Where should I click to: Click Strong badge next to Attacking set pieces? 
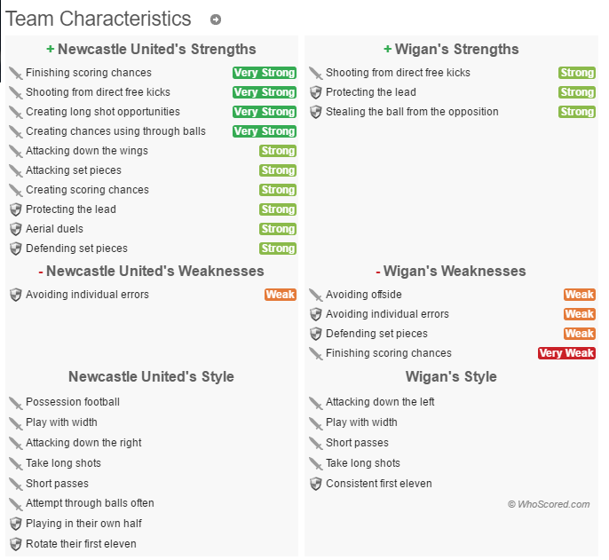tap(278, 170)
